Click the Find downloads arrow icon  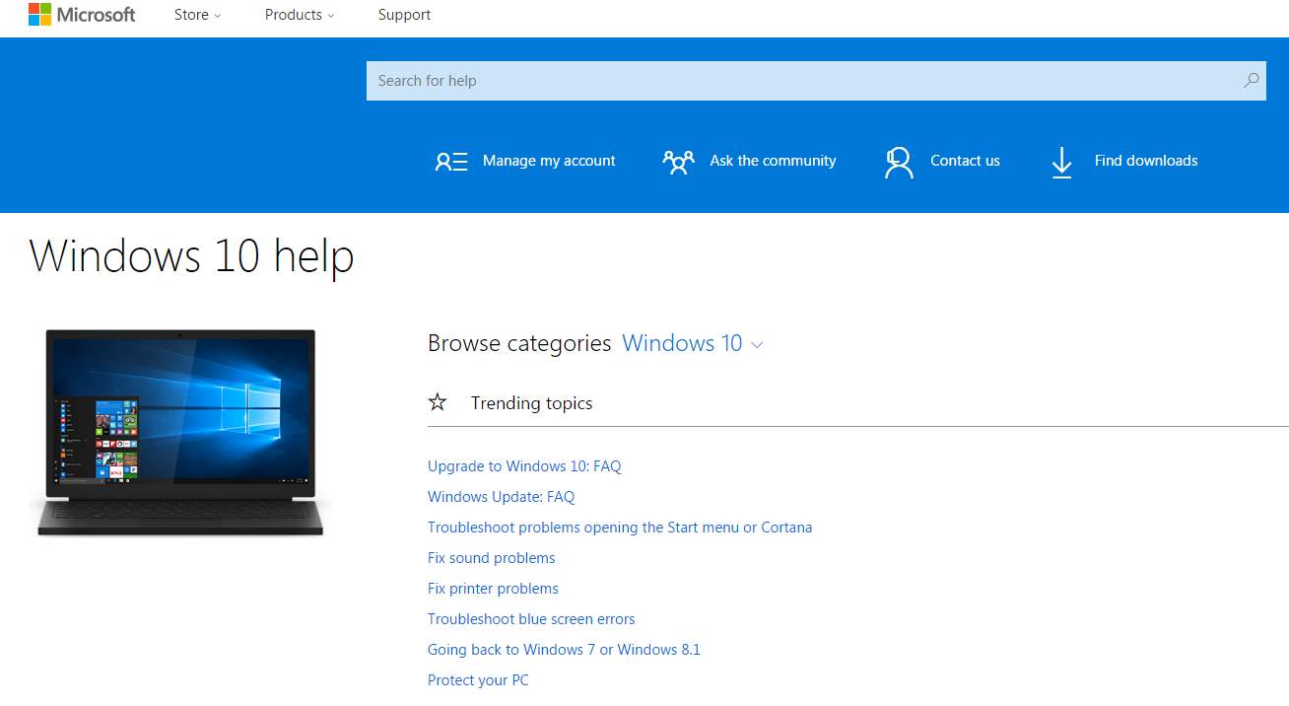coord(1061,161)
